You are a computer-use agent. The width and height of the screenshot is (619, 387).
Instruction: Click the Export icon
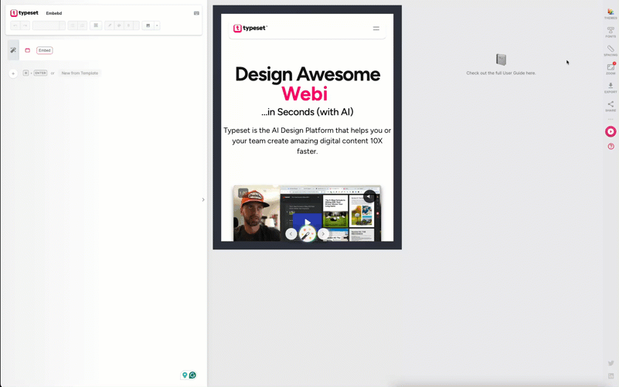coord(610,87)
